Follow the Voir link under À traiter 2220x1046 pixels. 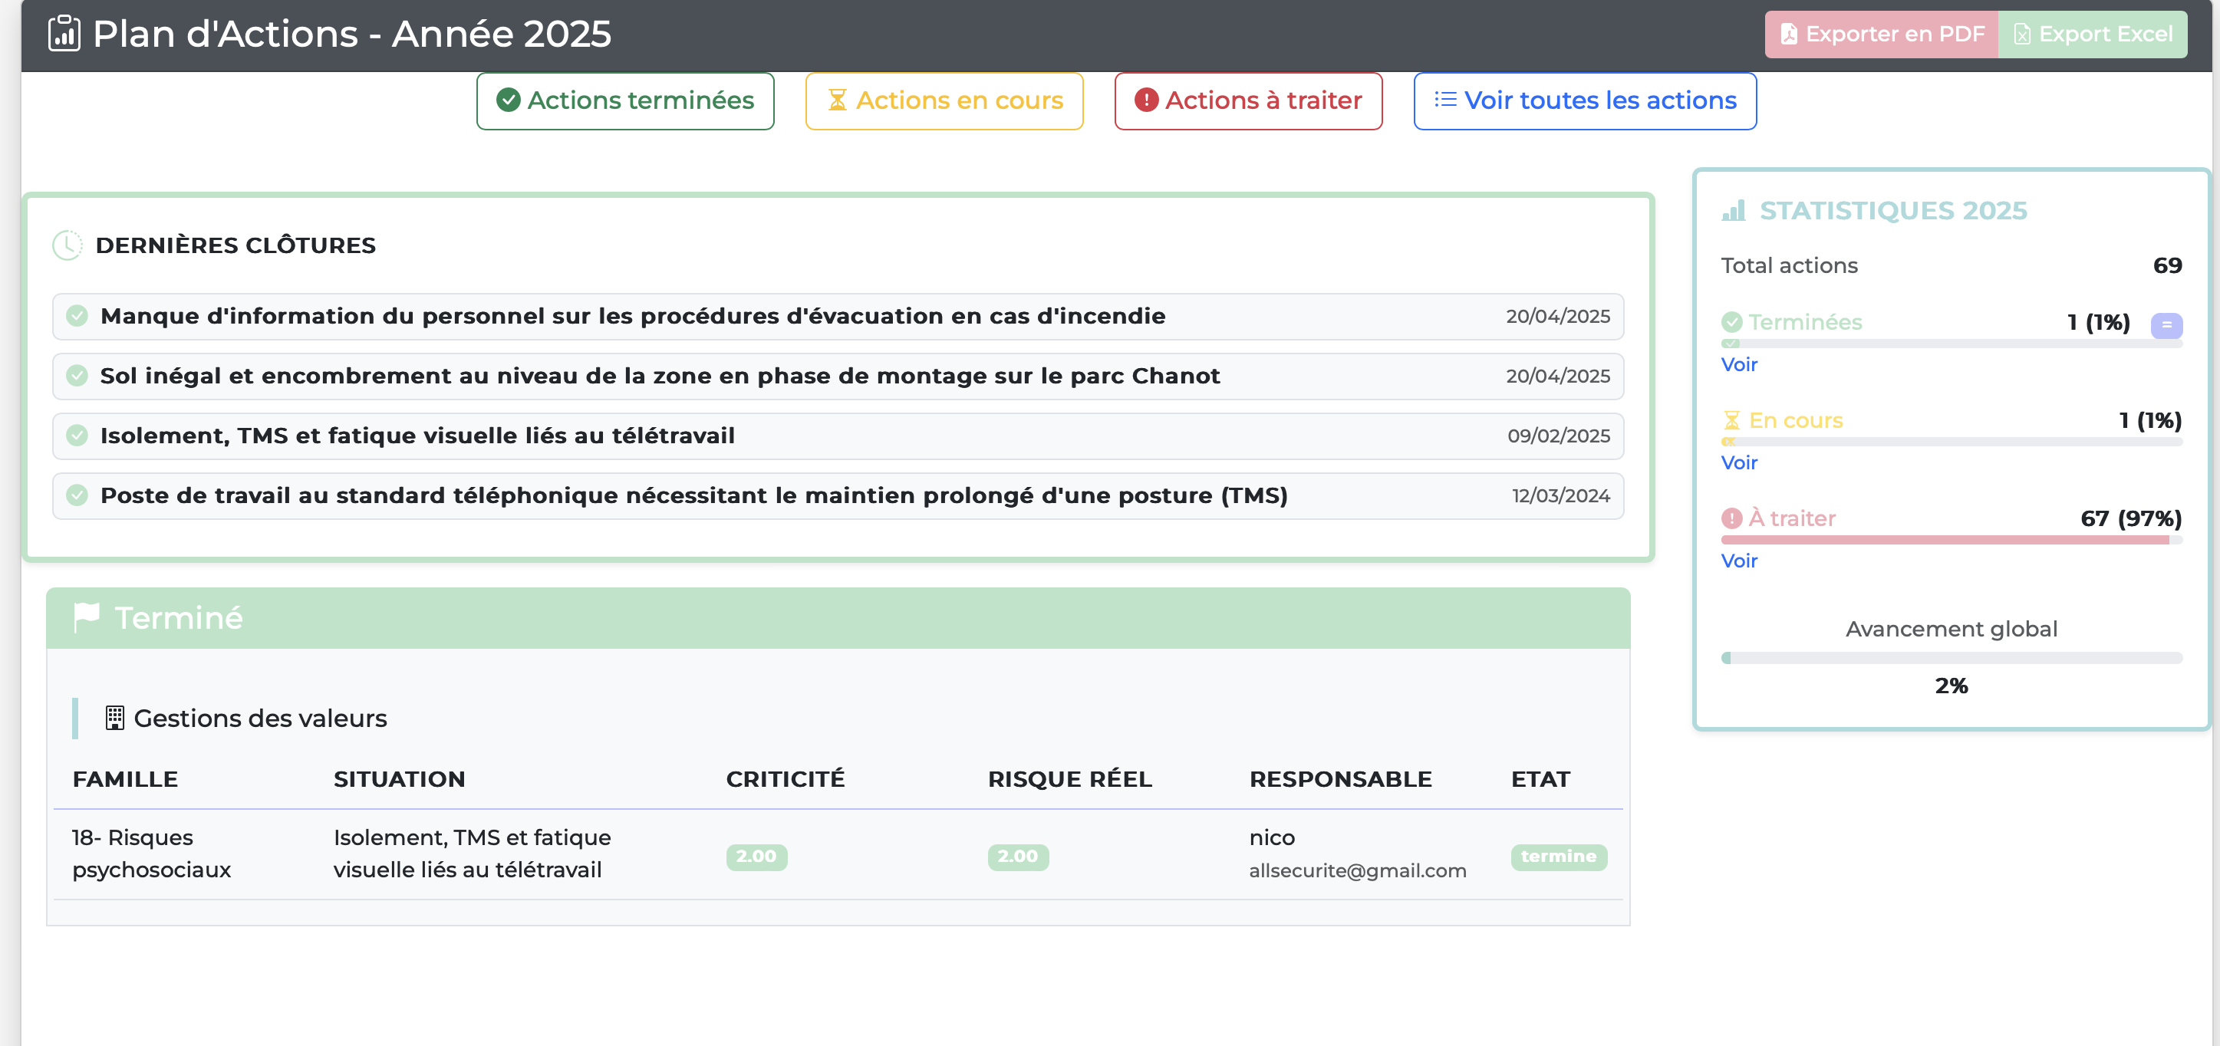[x=1739, y=561]
